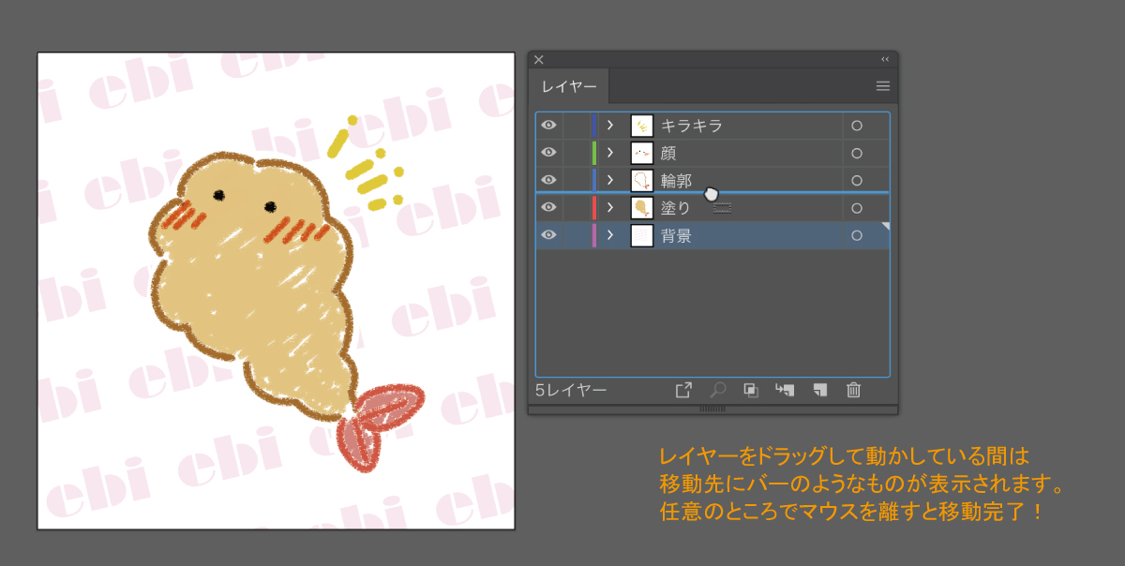Image resolution: width=1125 pixels, height=566 pixels.
Task: Click the target circle of the 塗り layer
Action: tap(856, 208)
